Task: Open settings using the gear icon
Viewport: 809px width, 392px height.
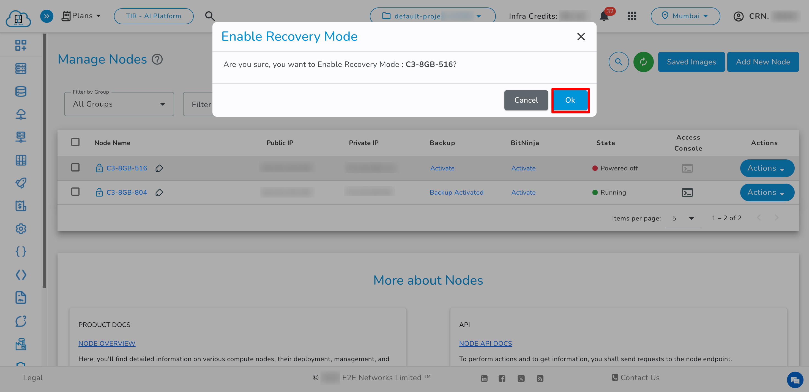Action: pyautogui.click(x=21, y=229)
